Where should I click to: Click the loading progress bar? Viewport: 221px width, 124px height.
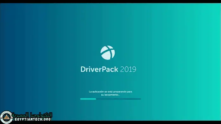tap(110, 99)
